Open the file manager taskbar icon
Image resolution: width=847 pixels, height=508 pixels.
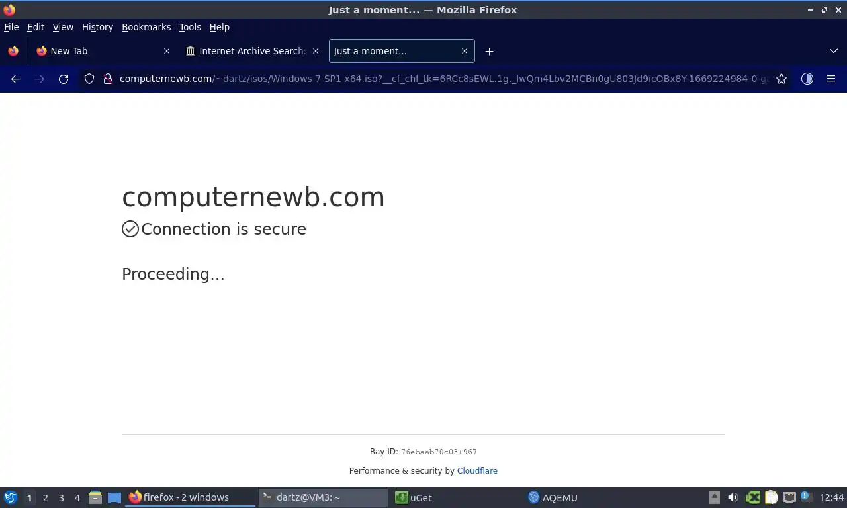[95, 497]
